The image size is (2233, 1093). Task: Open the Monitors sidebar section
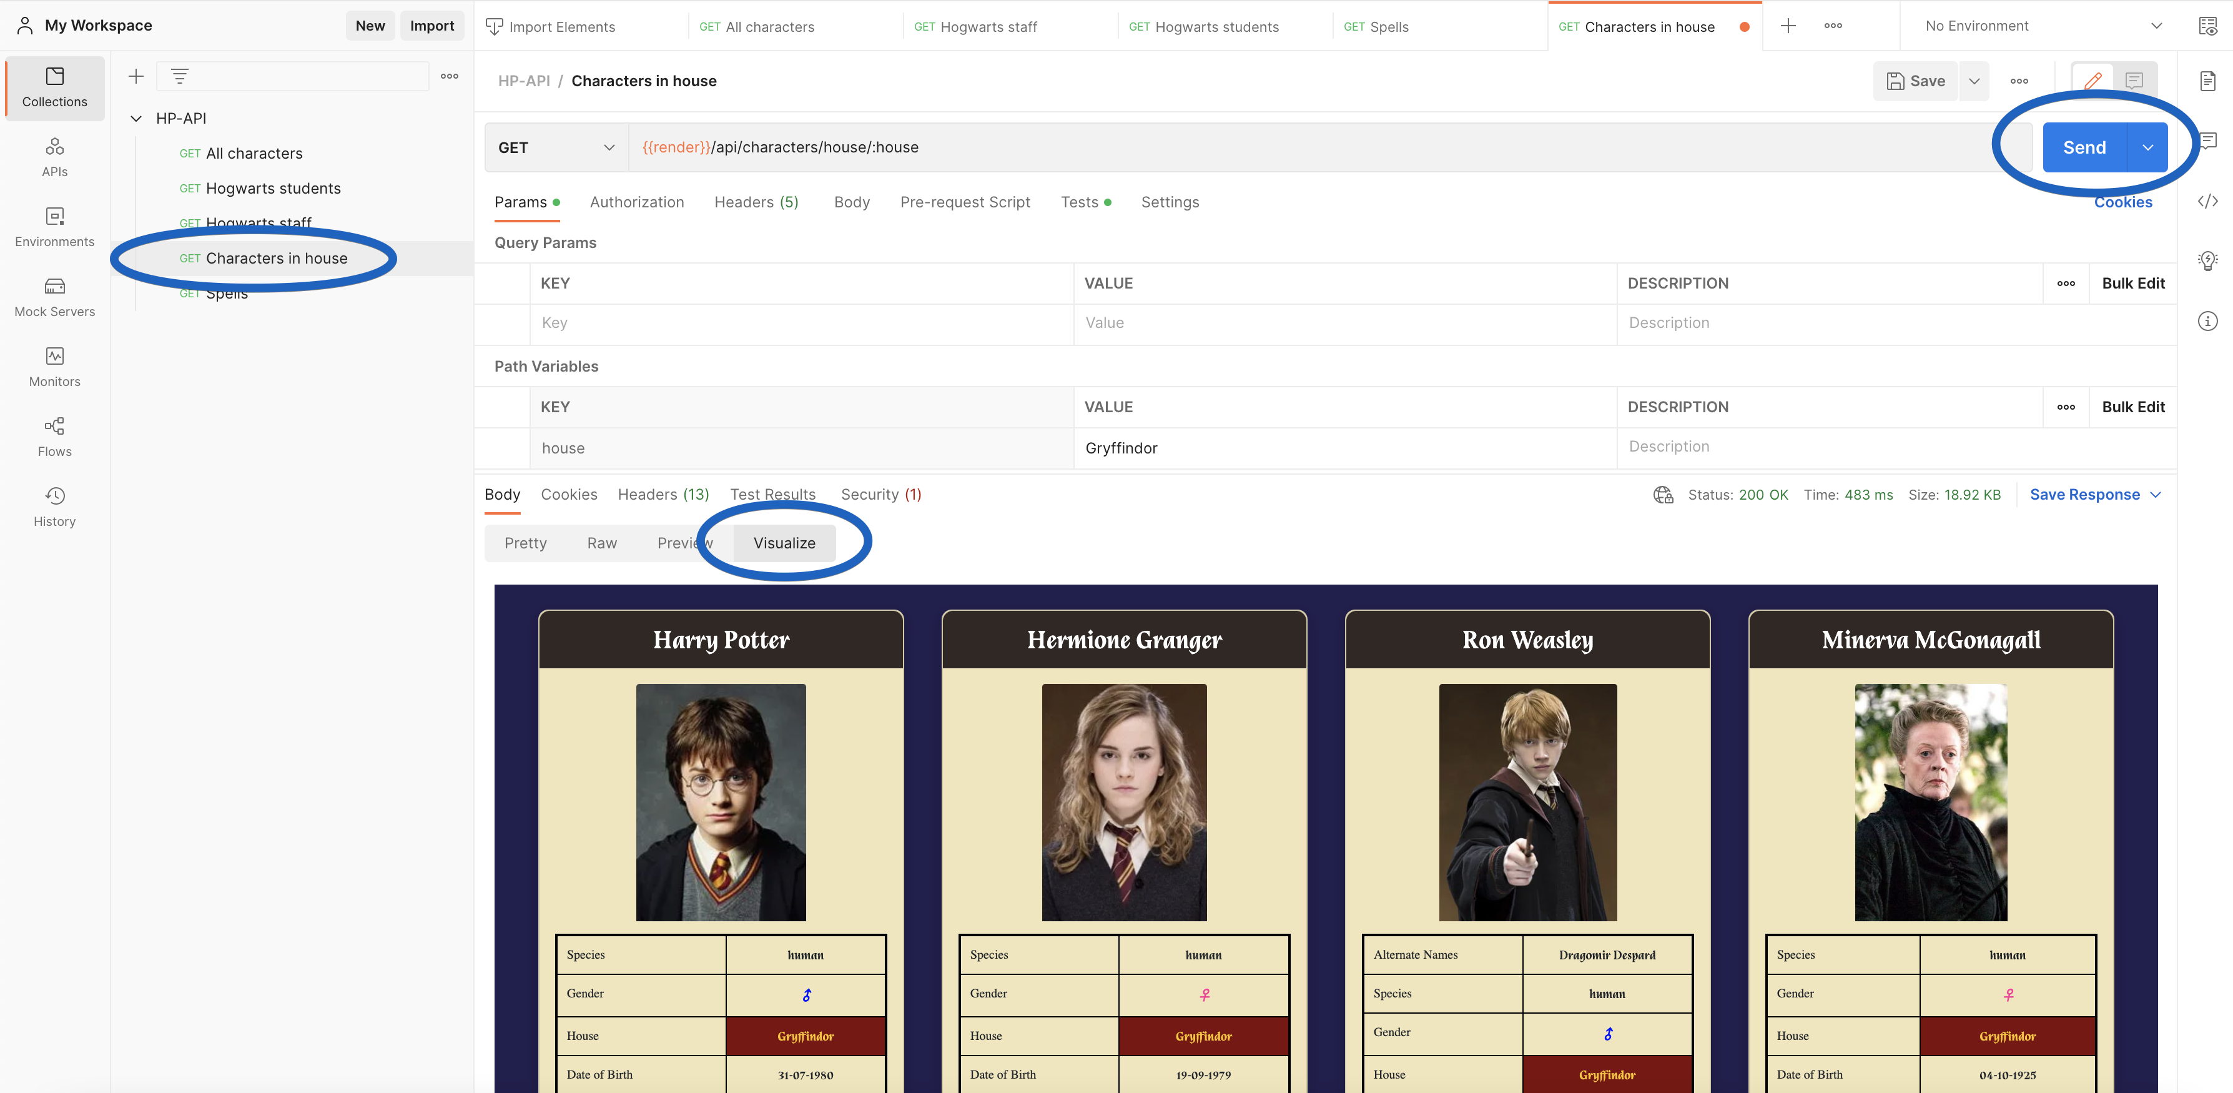tap(54, 367)
